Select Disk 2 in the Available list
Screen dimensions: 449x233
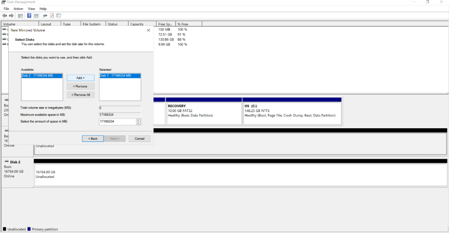(x=42, y=76)
